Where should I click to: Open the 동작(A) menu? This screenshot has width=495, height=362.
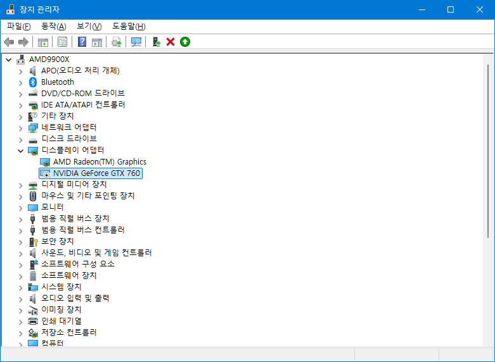[54, 27]
